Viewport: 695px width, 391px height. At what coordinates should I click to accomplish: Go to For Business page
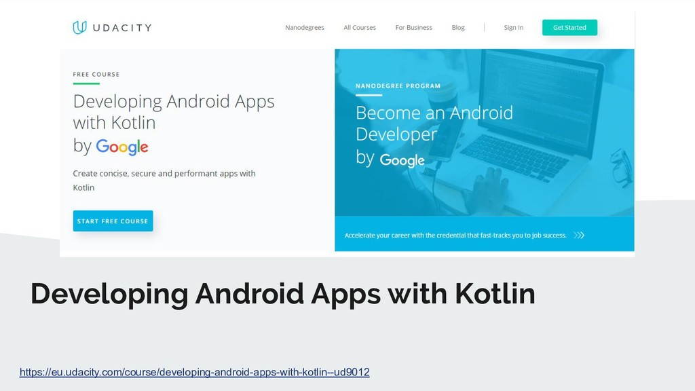[x=413, y=27]
